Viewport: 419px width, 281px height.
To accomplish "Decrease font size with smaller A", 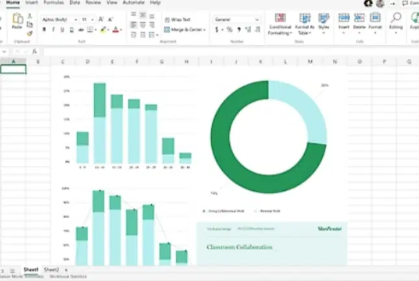I will click(x=110, y=19).
